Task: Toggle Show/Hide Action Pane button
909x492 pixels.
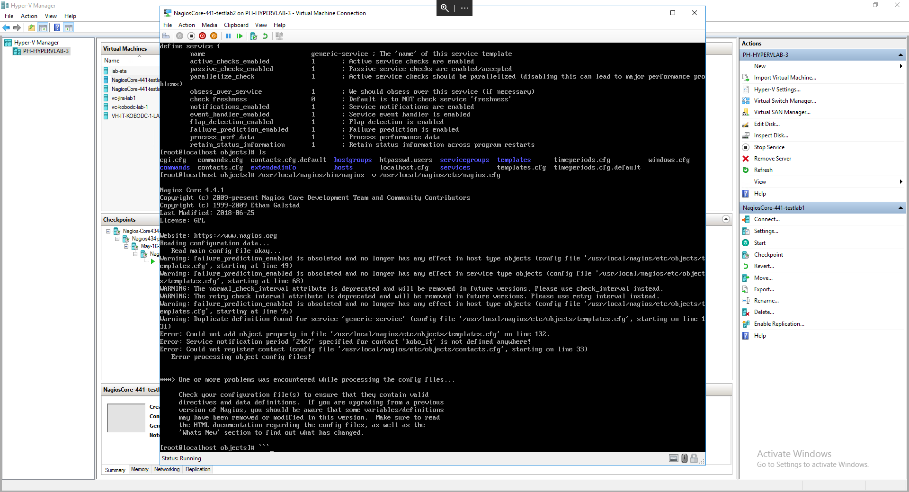Action: [69, 28]
